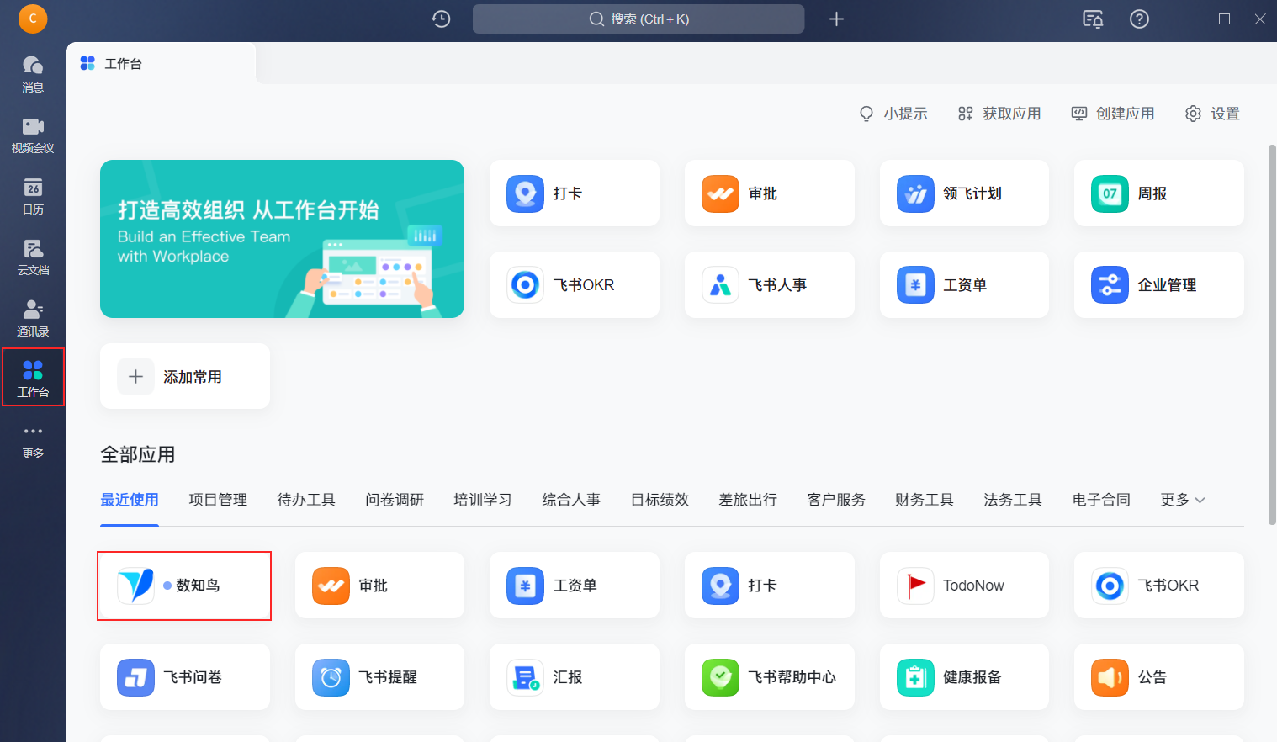Click 小提示 tips link
The width and height of the screenshot is (1277, 742).
tap(893, 114)
